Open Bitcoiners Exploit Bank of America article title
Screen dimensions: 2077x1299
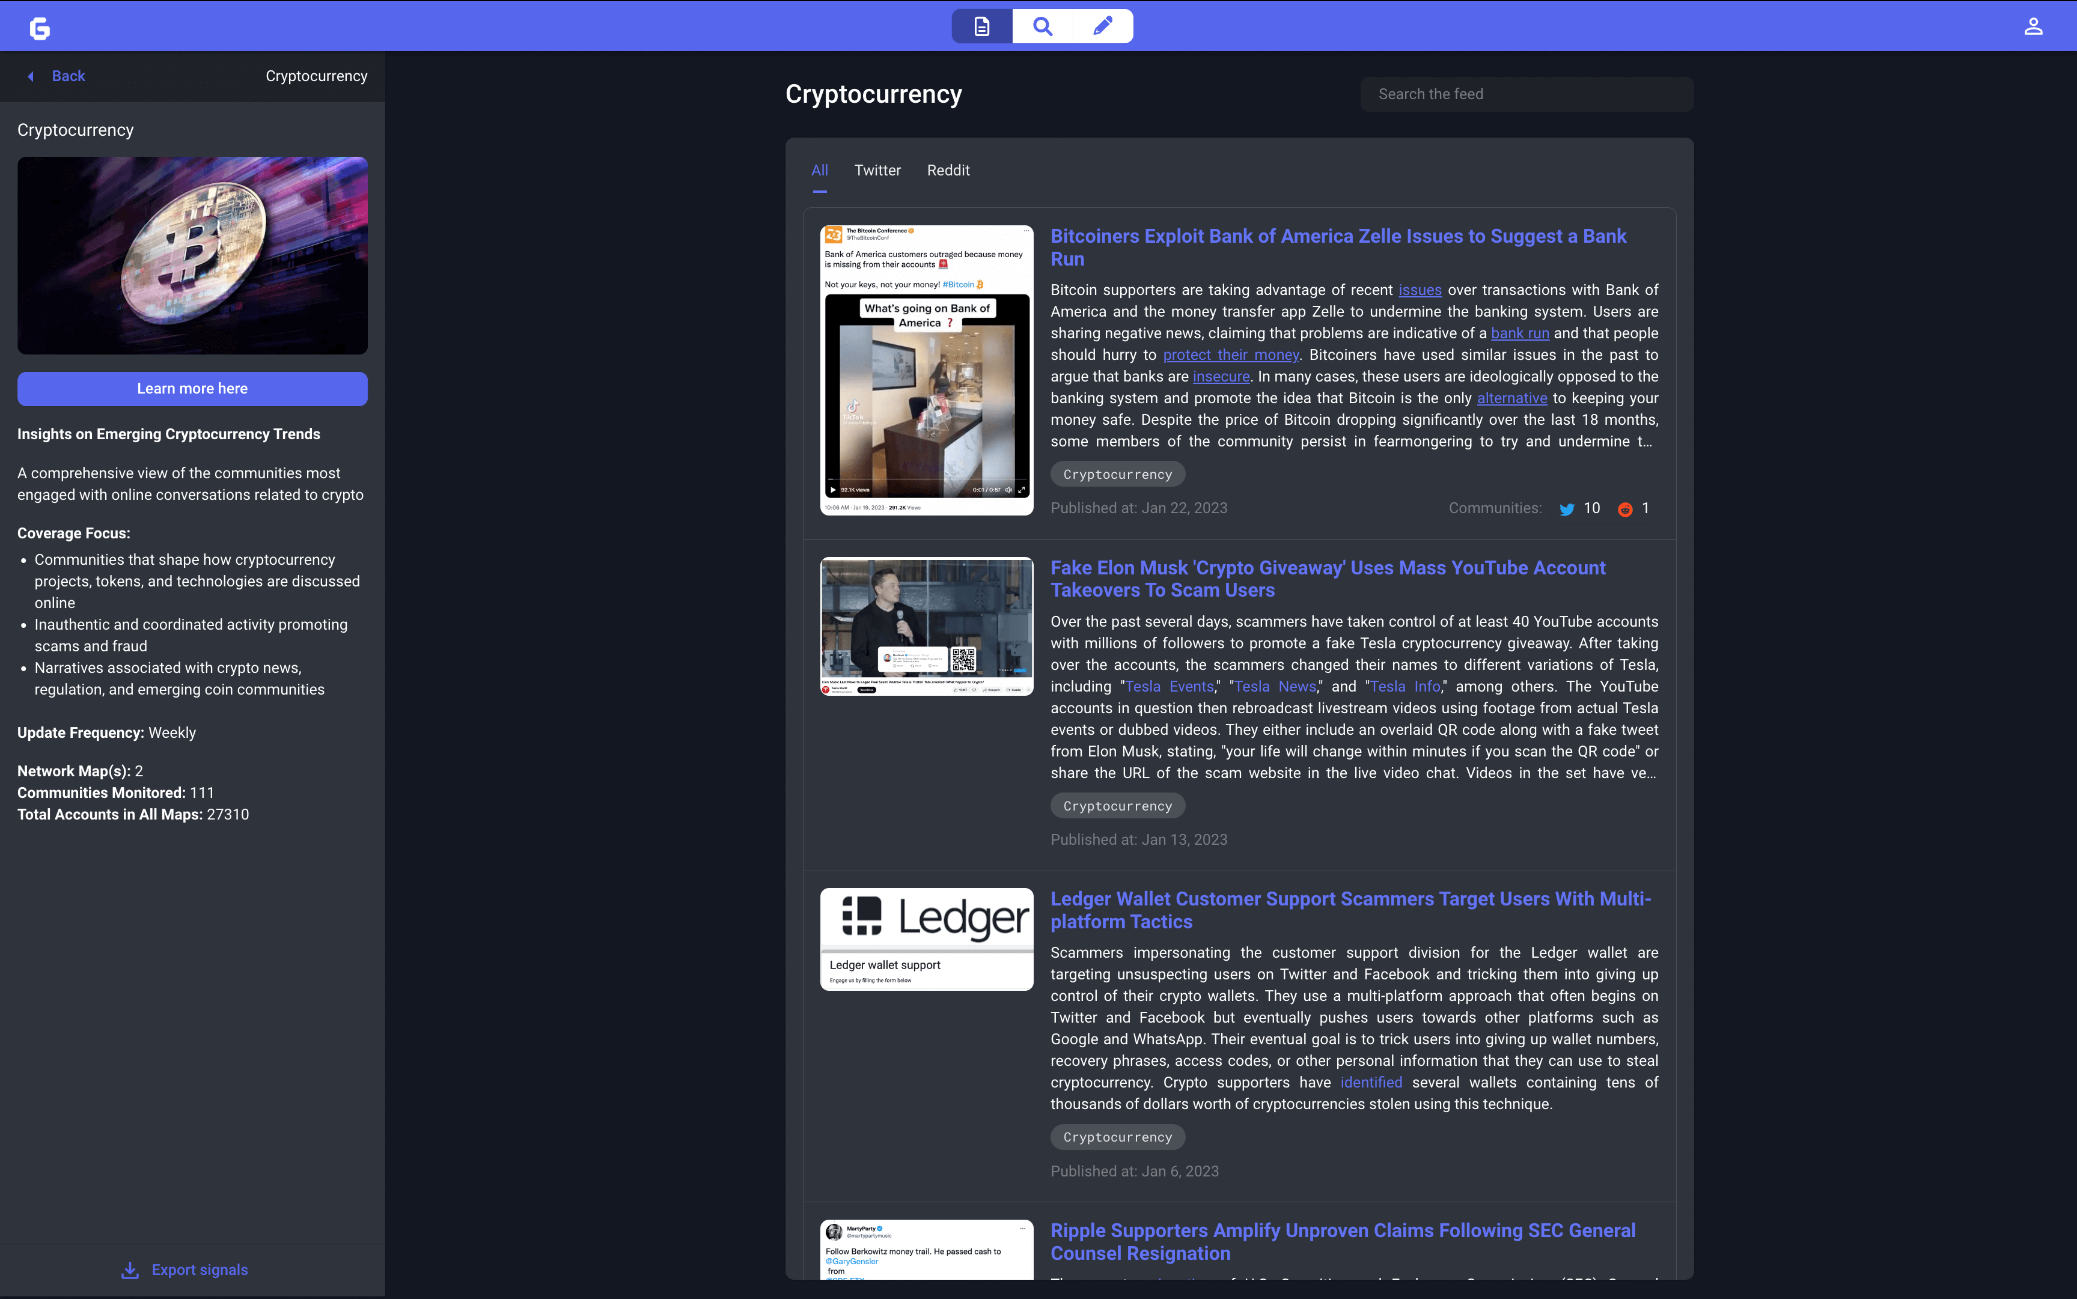pos(1338,248)
